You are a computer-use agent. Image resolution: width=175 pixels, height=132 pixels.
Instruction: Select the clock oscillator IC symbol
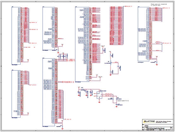coord(99,95)
